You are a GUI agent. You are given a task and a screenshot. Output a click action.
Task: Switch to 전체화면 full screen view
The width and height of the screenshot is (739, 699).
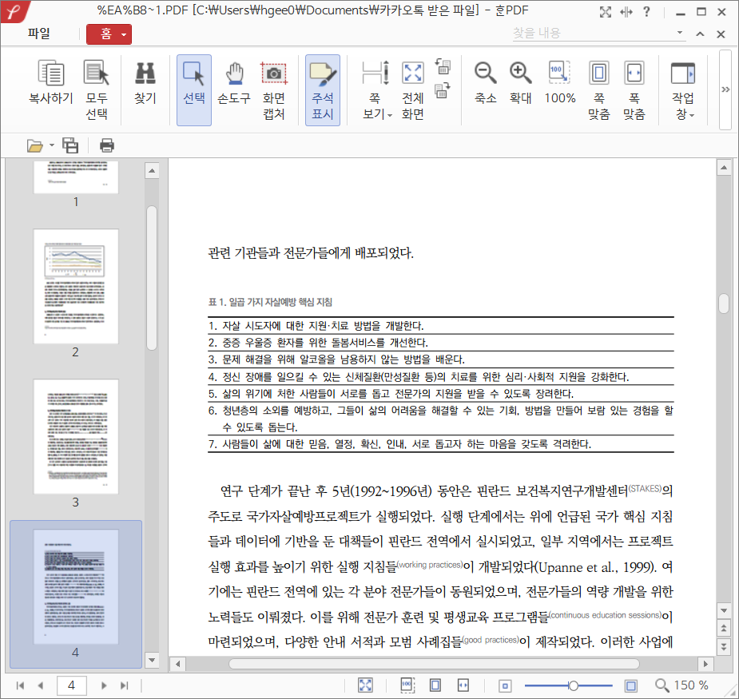pyautogui.click(x=412, y=89)
